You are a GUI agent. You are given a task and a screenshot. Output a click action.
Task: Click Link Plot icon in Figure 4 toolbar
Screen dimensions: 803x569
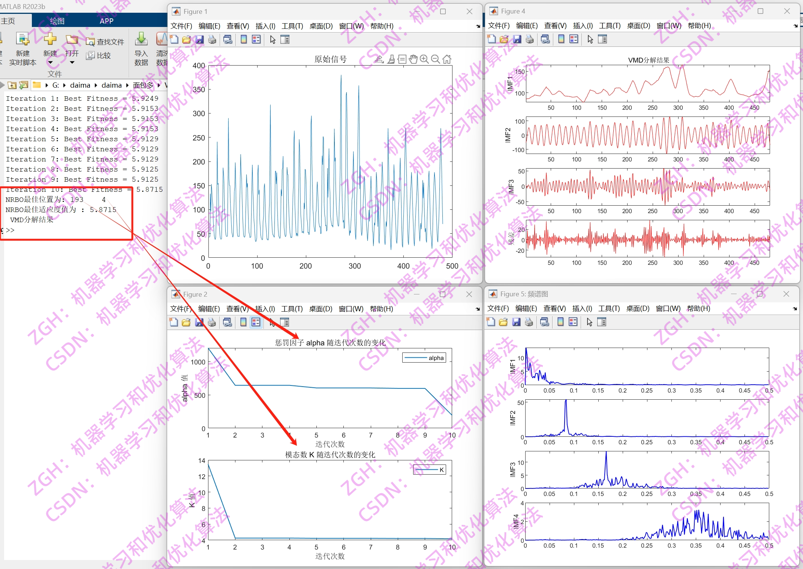545,39
